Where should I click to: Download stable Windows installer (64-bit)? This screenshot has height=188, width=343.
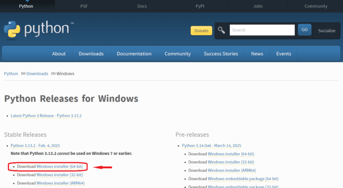point(59,167)
